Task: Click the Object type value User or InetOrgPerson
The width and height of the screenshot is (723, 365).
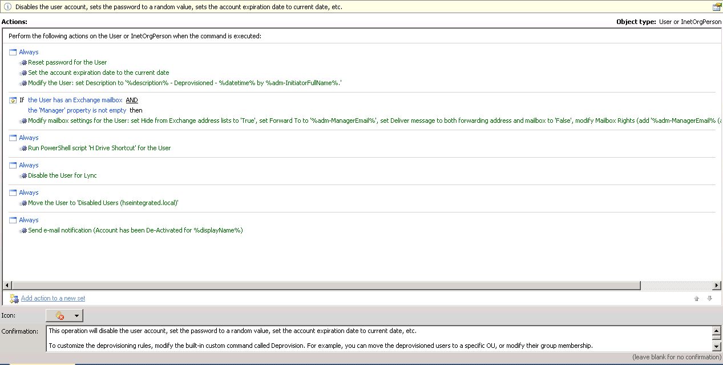Action: [690, 22]
